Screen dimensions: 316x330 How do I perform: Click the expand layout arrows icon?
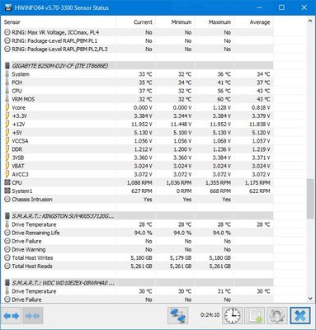point(12,315)
